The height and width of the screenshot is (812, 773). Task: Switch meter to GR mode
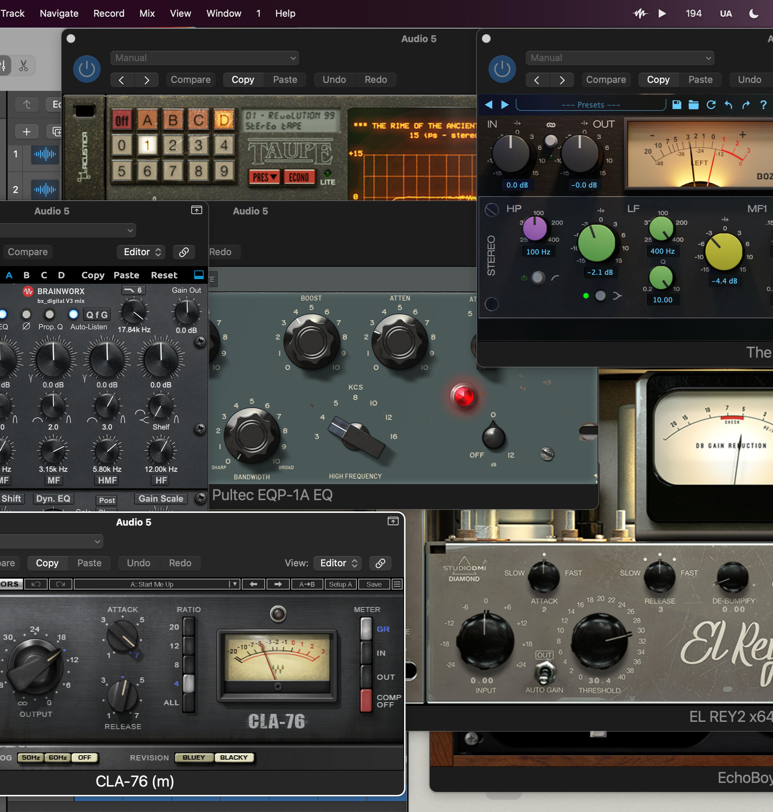[x=366, y=629]
